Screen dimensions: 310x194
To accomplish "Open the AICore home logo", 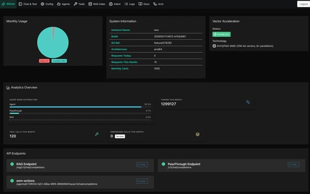I will (8, 4).
